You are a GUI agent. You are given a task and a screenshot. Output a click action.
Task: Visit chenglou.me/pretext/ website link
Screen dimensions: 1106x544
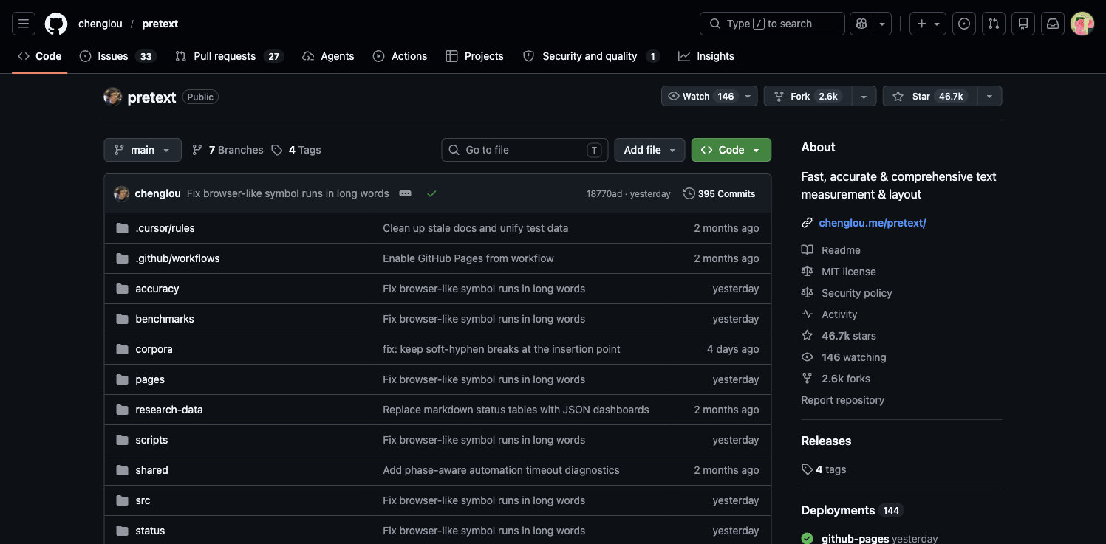click(873, 223)
